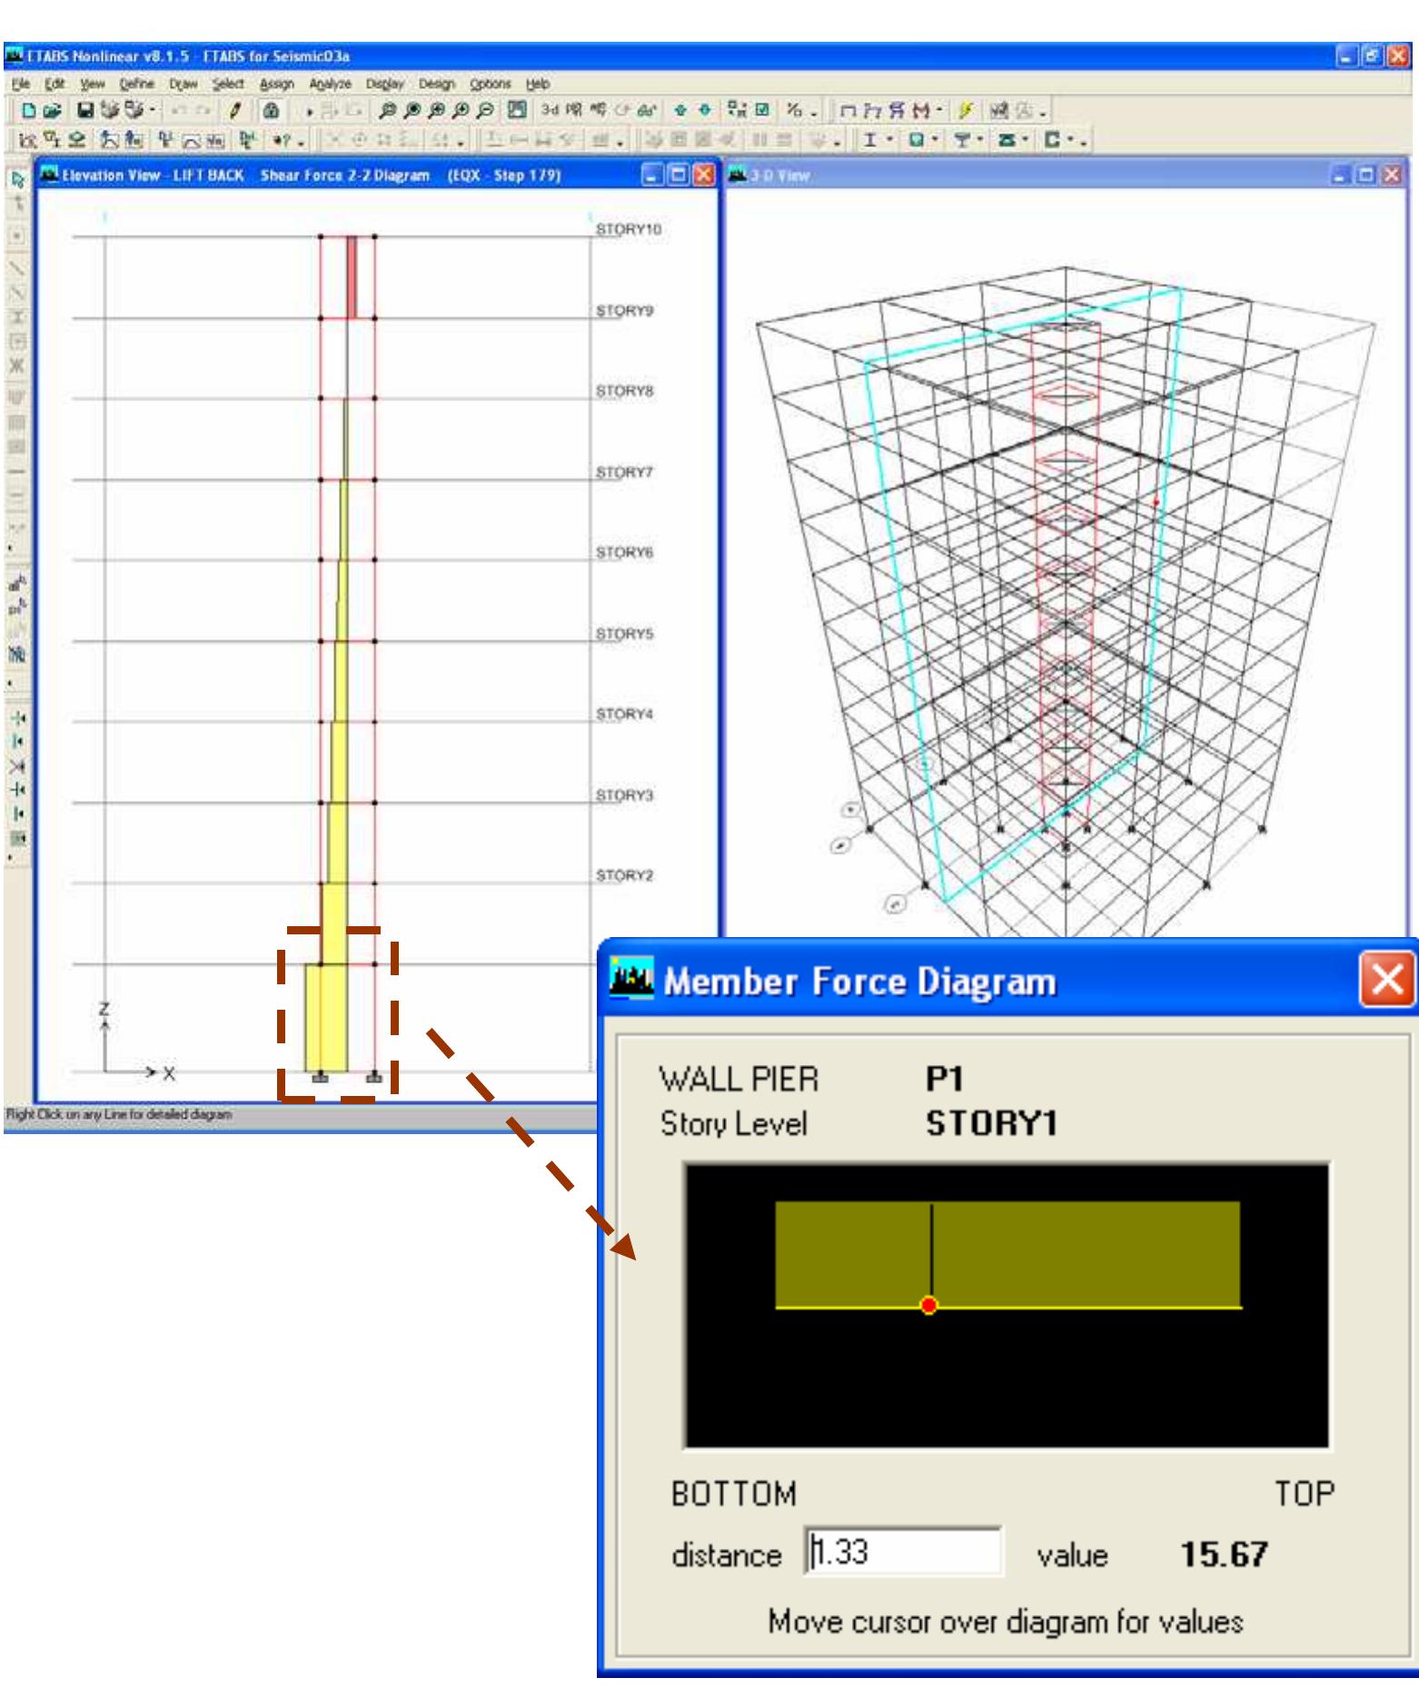Open the Design menu

tap(436, 84)
